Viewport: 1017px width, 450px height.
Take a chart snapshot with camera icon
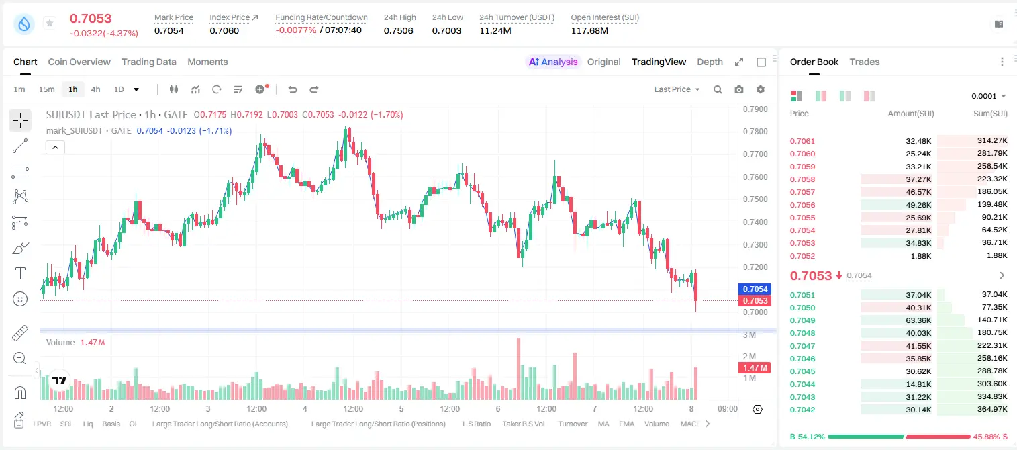(x=739, y=89)
